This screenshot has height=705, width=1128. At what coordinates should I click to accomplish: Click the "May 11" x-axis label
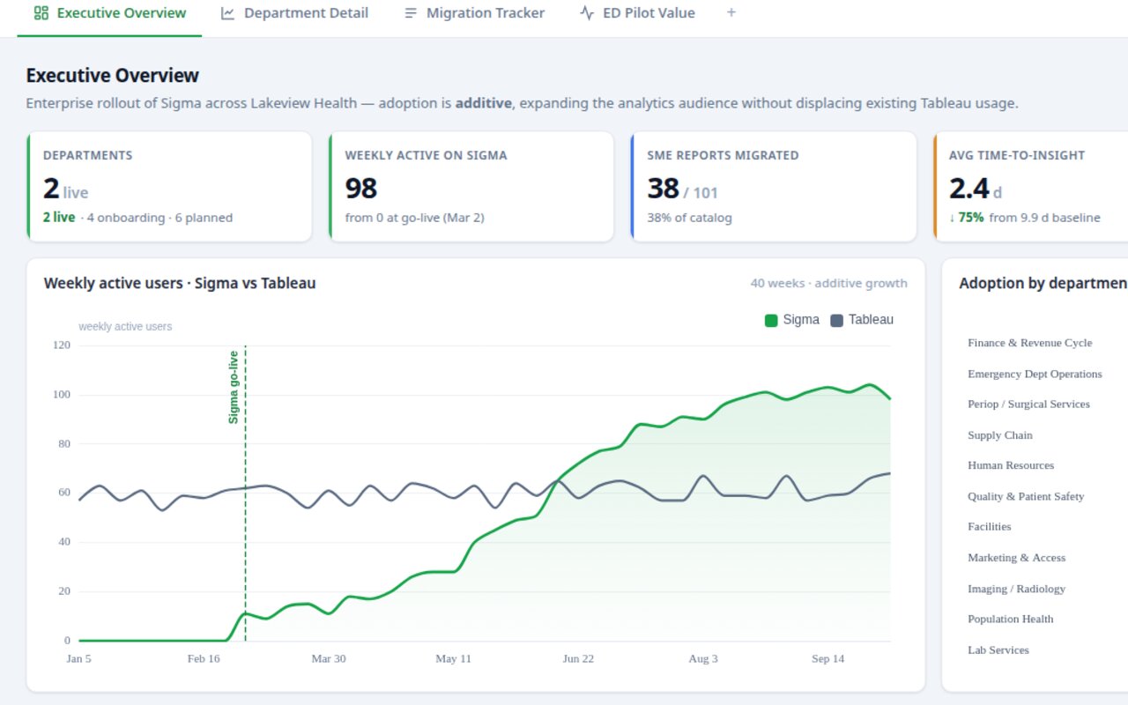click(x=454, y=658)
